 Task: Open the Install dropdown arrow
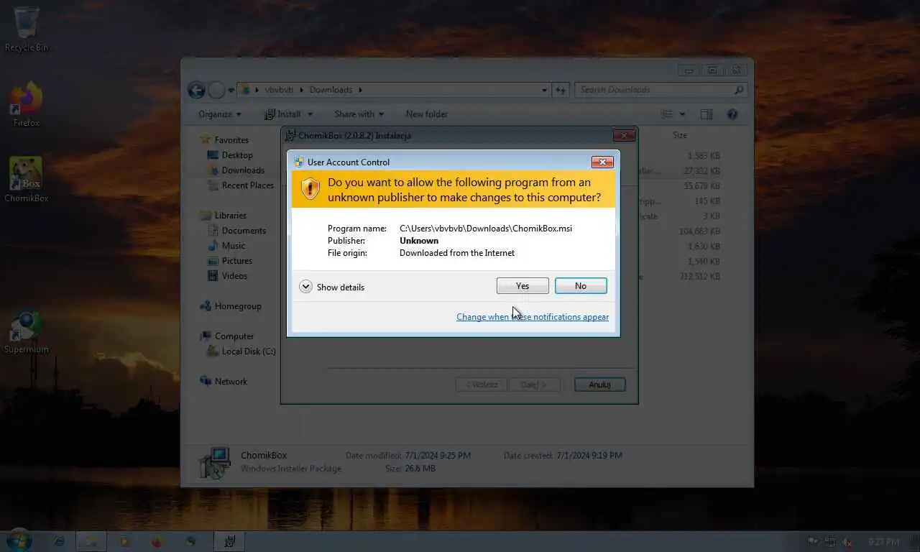(x=310, y=114)
